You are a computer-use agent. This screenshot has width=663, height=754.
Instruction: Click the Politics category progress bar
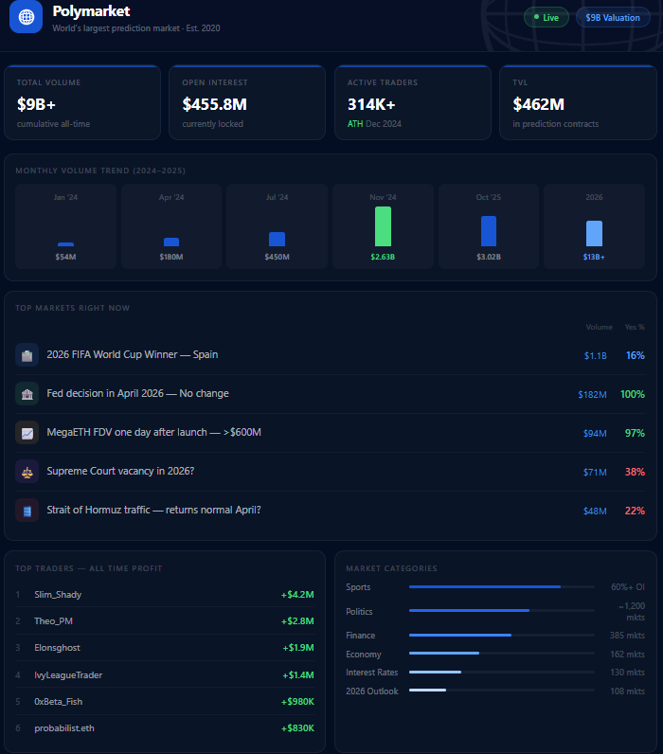click(502, 610)
